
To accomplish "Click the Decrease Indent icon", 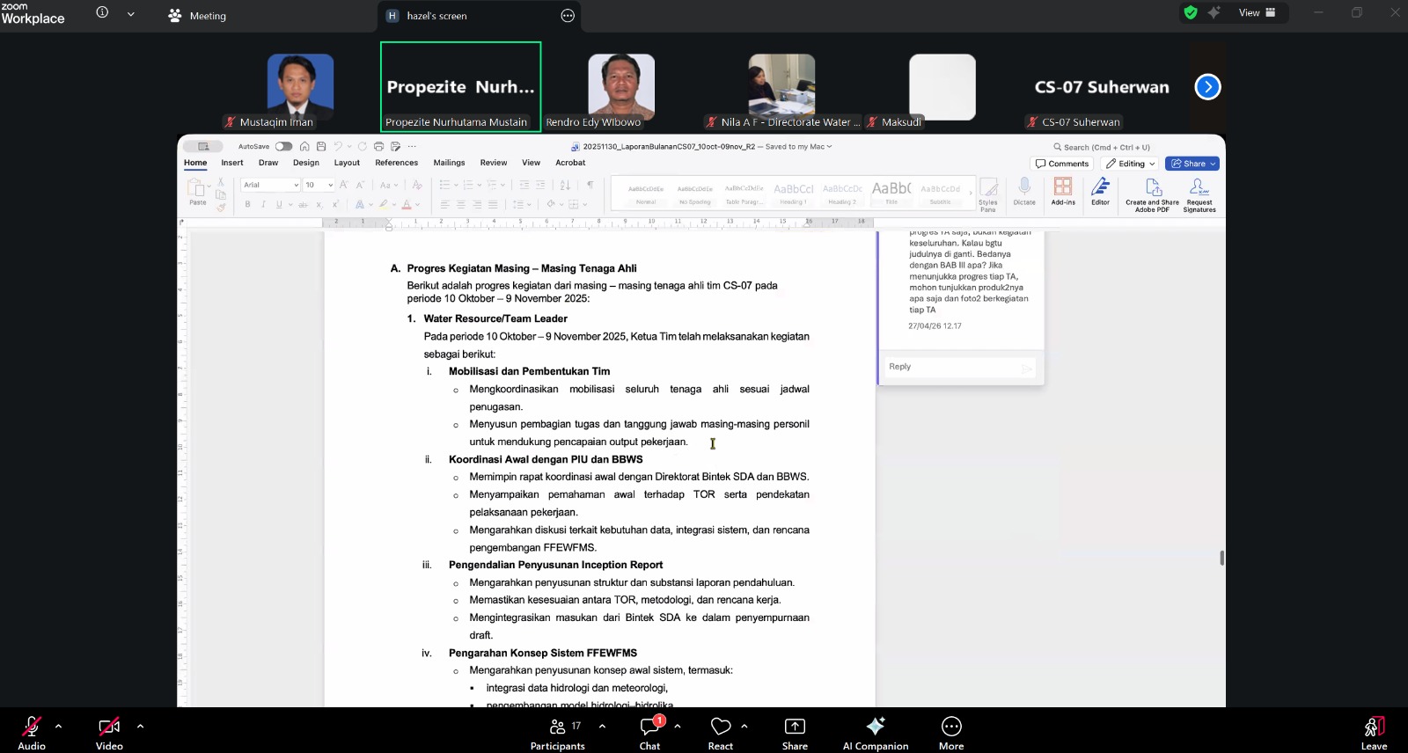I will point(524,185).
